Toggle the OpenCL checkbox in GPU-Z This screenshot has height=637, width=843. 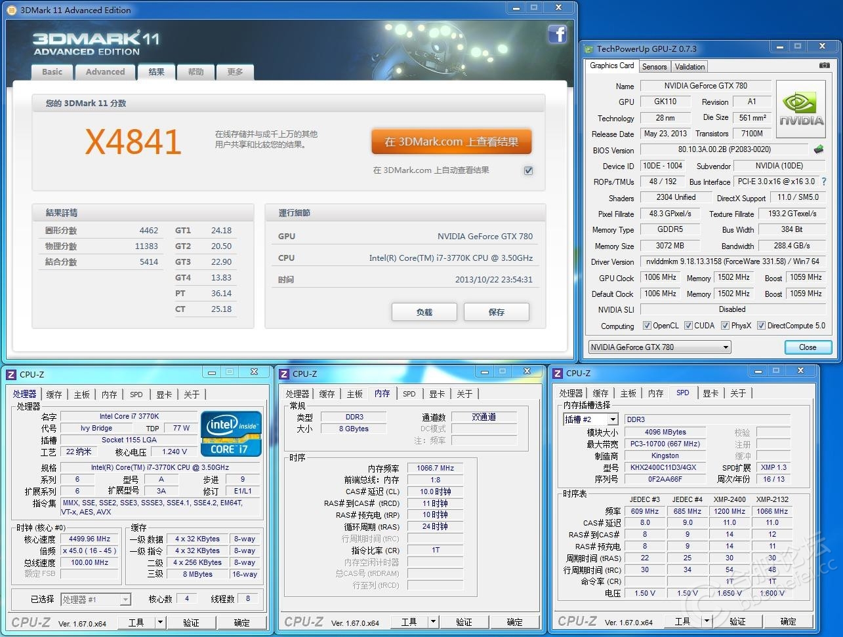tap(647, 325)
